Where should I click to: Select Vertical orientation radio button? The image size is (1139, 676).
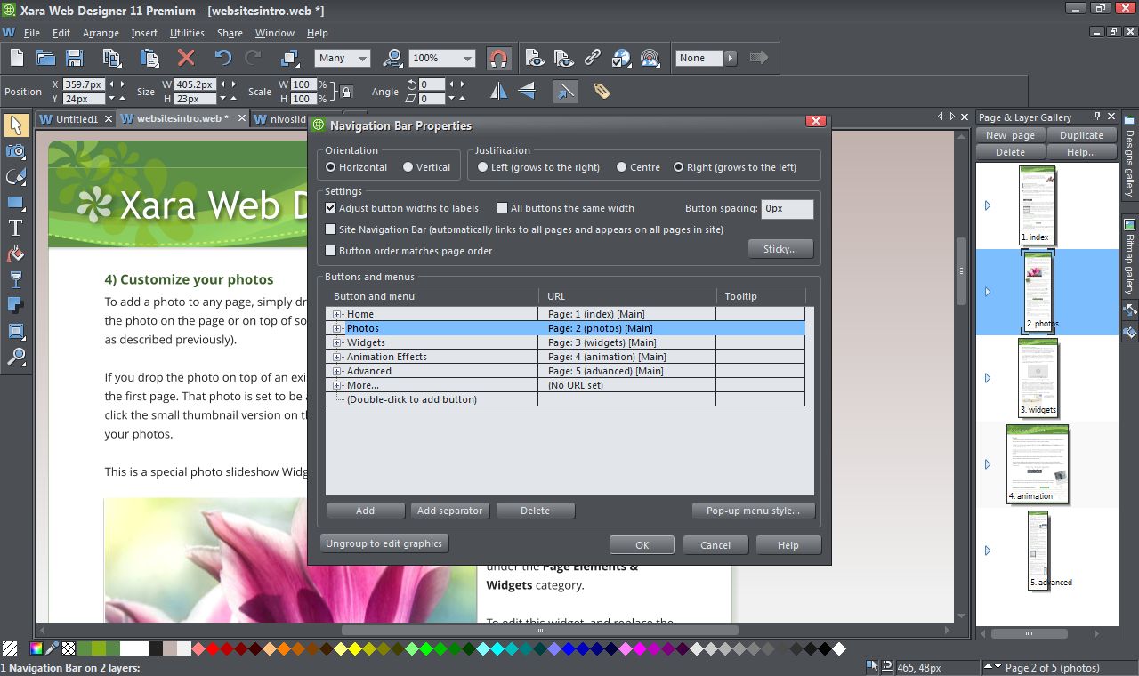pos(408,167)
